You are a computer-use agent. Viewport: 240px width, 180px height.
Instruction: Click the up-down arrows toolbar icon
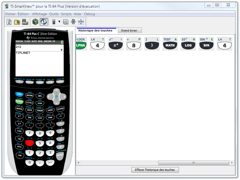tap(81, 22)
